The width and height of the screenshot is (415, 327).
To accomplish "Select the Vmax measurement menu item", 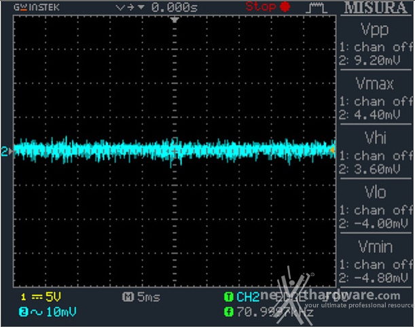I will [x=376, y=98].
